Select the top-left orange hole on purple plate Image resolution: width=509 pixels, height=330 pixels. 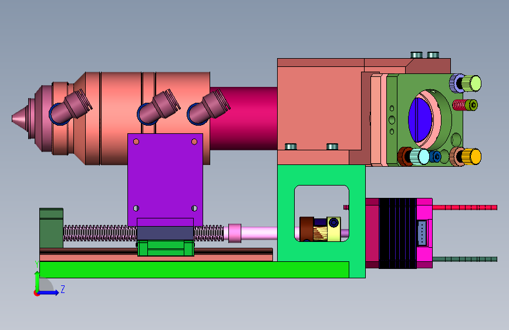tap(136, 142)
